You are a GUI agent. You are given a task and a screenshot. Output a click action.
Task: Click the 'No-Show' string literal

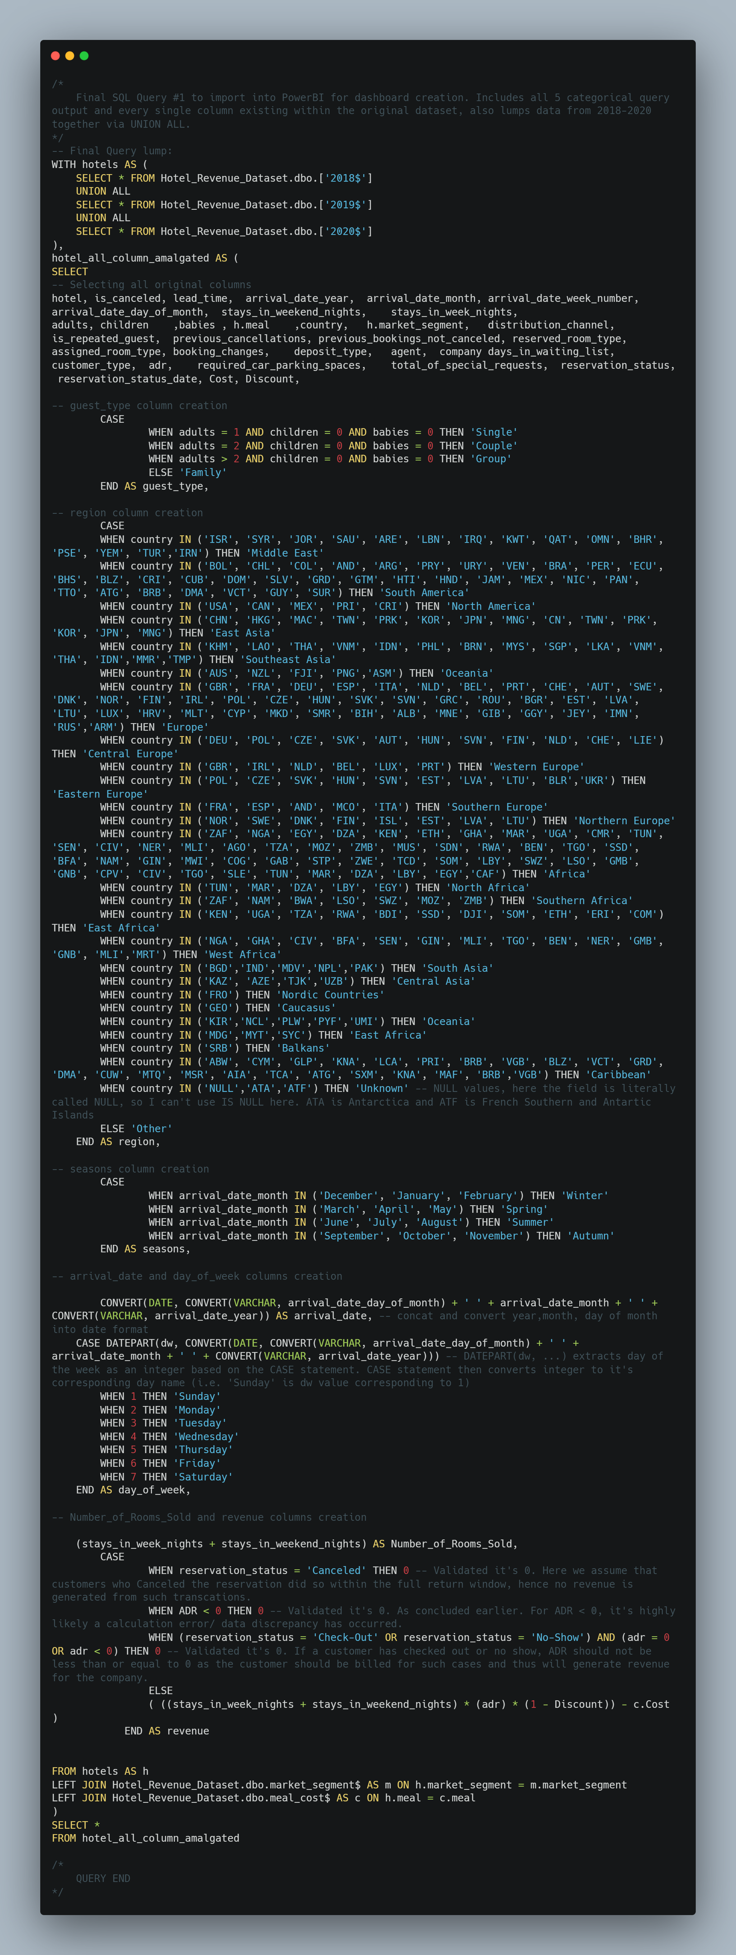point(558,1637)
